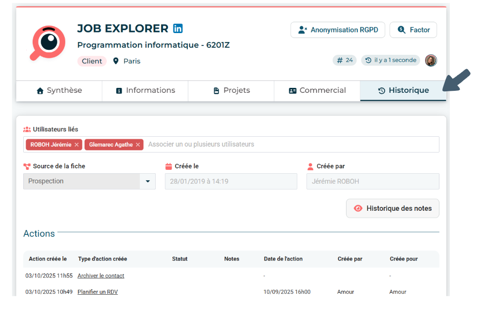Open Historique des notes
This screenshot has height=310, width=477.
coord(392,208)
